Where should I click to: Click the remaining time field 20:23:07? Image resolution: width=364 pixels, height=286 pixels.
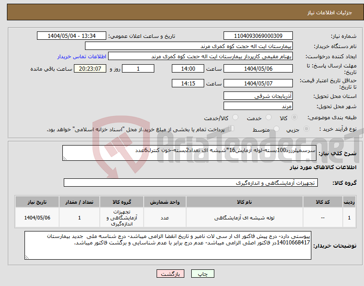(x=90, y=69)
